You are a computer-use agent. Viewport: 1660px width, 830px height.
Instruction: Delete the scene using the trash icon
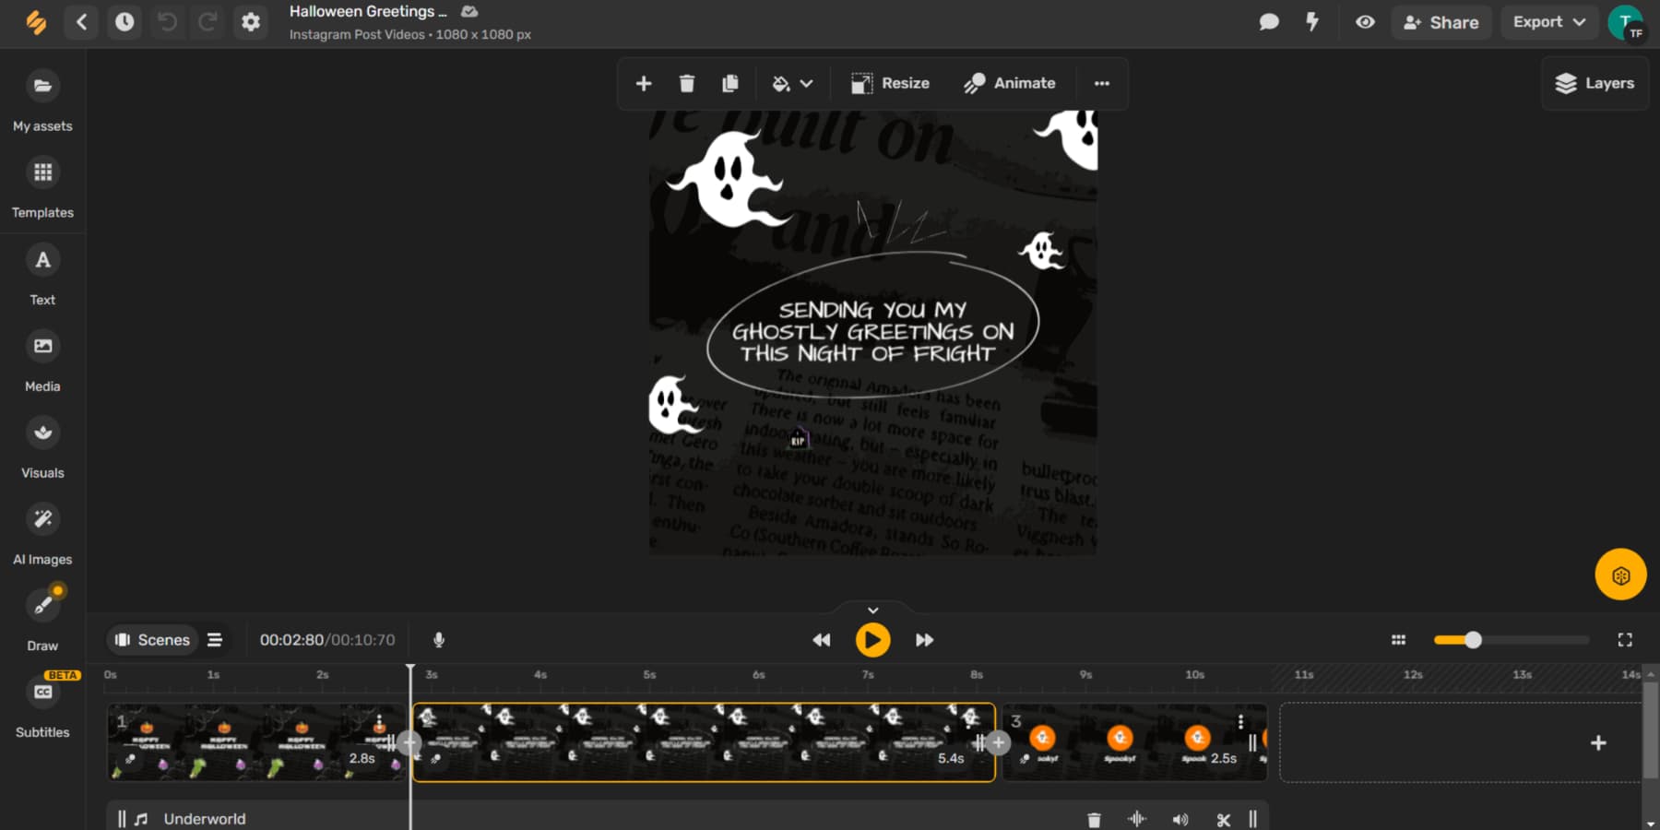pyautogui.click(x=686, y=83)
